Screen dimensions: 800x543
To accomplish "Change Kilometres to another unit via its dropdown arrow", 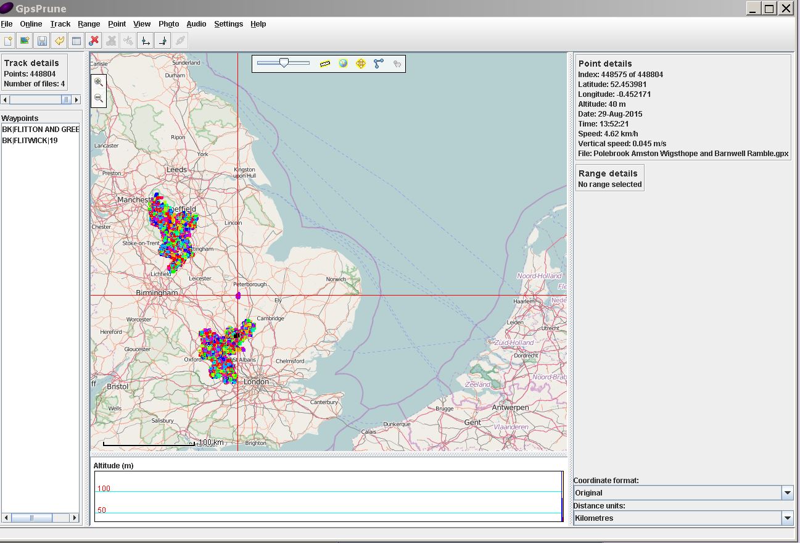I will pyautogui.click(x=787, y=518).
